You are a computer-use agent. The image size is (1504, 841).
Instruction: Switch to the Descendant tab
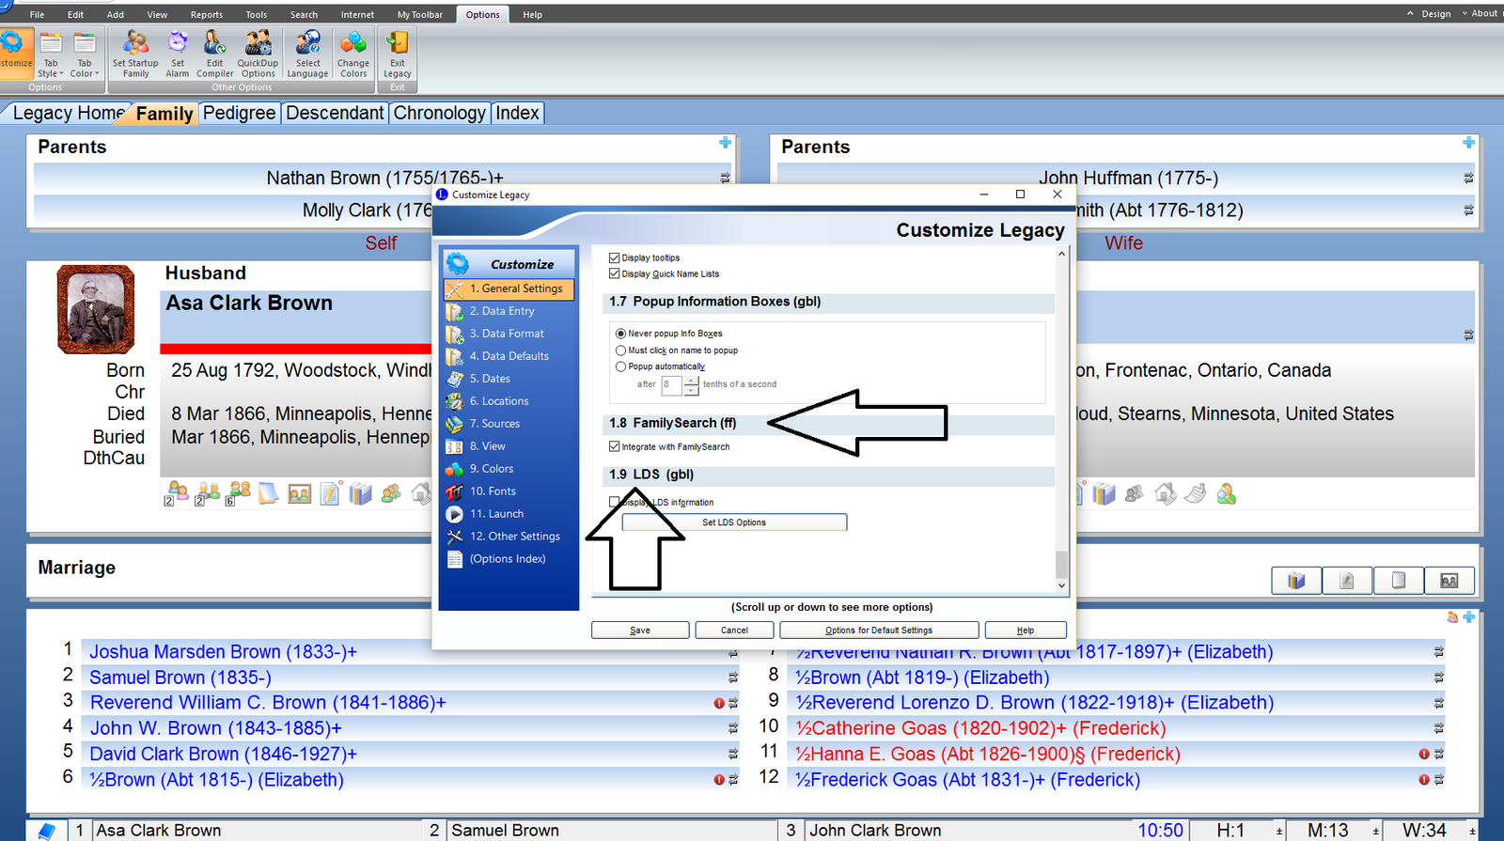pyautogui.click(x=335, y=113)
